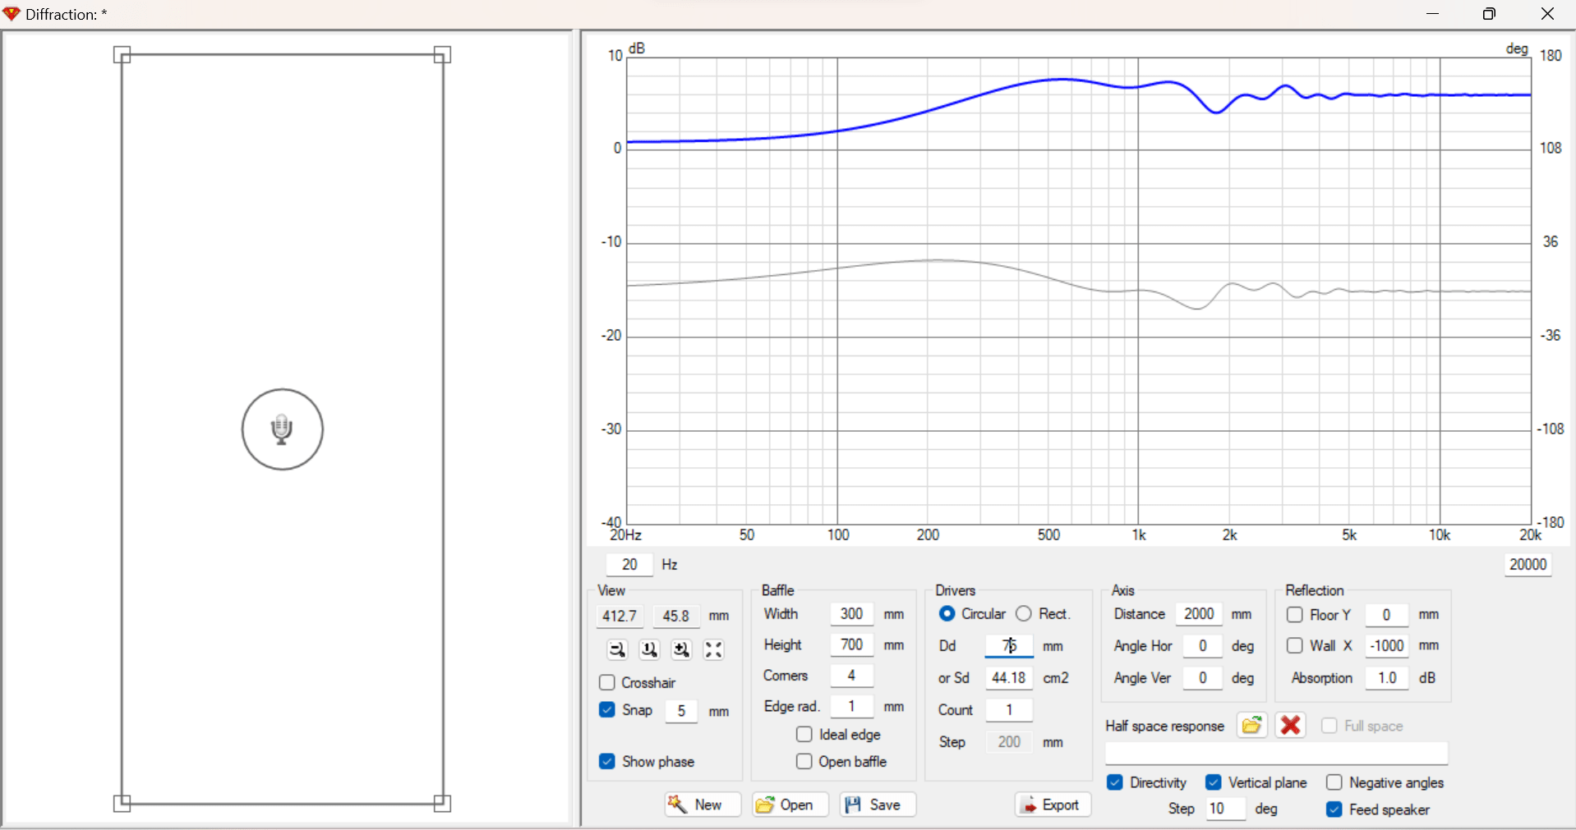
Task: Select the top-right baffle corner handle
Action: click(x=442, y=55)
